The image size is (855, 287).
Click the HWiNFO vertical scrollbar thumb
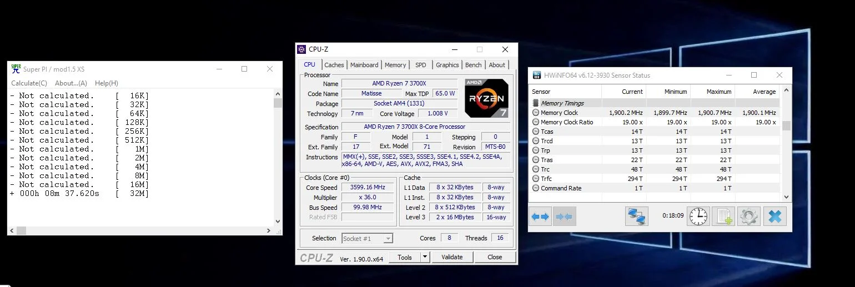tap(786, 125)
